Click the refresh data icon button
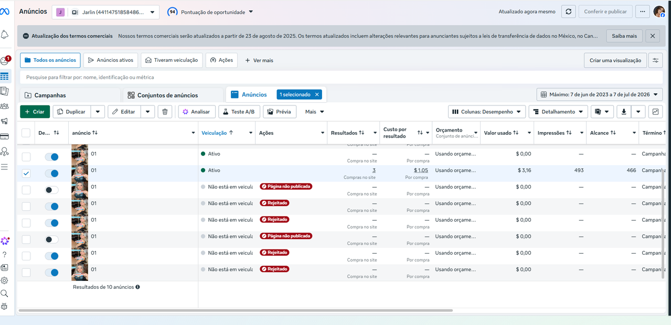 (x=568, y=12)
